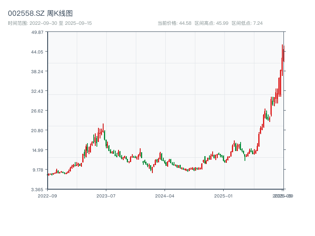Click the y-axis label 44.05
Viewport: 315px width, 236px height.
click(37, 52)
